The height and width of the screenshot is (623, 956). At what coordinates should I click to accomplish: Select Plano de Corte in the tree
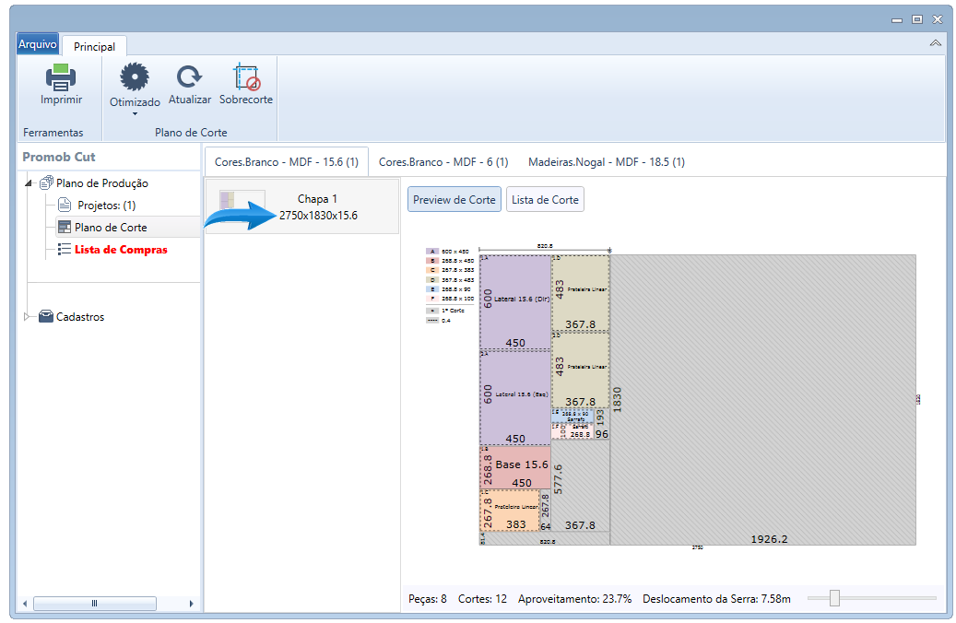[x=111, y=228]
